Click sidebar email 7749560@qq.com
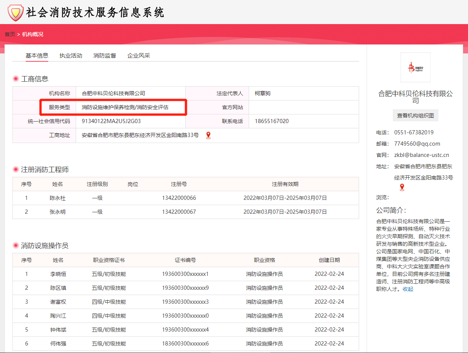Image resolution: width=468 pixels, height=353 pixels. point(417,144)
